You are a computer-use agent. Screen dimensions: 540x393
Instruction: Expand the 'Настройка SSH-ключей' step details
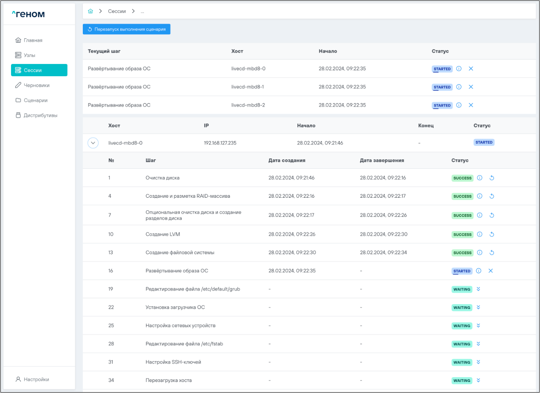coord(478,362)
